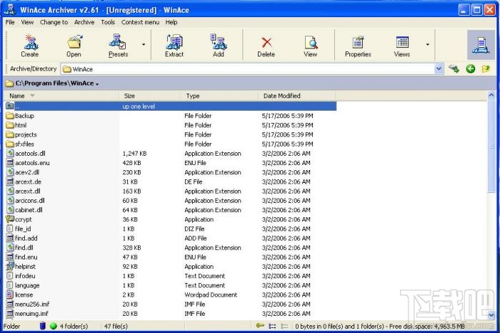Click the find.add file name

[x=26, y=238]
